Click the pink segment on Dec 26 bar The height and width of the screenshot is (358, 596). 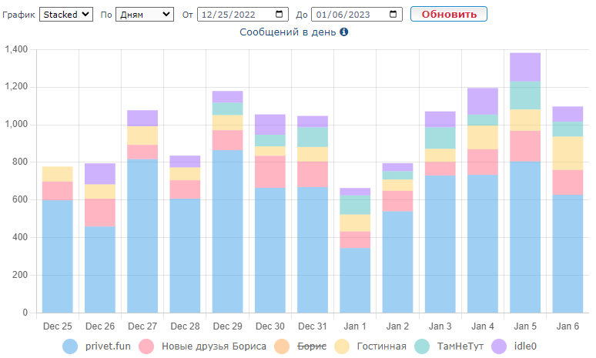pyautogui.click(x=100, y=212)
